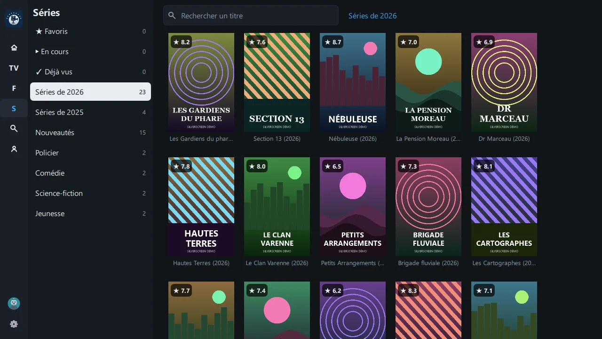The image size is (602, 339).
Task: Open the search icon in the sidebar
Action: click(x=14, y=129)
